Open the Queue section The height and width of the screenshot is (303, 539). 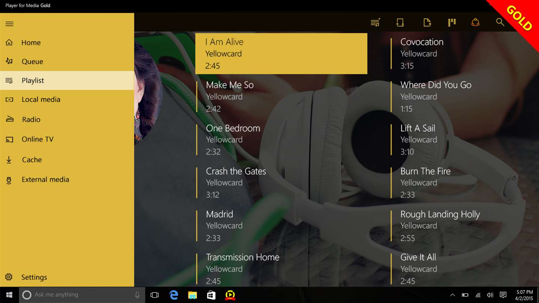pyautogui.click(x=67, y=61)
